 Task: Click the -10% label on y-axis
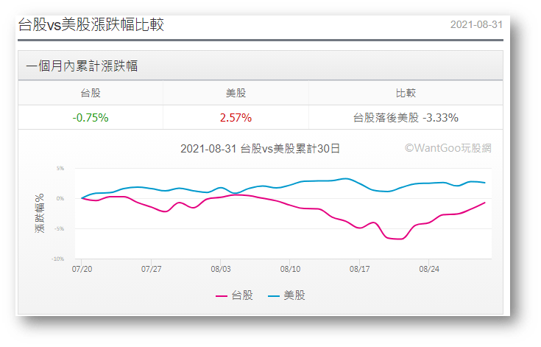point(58,259)
